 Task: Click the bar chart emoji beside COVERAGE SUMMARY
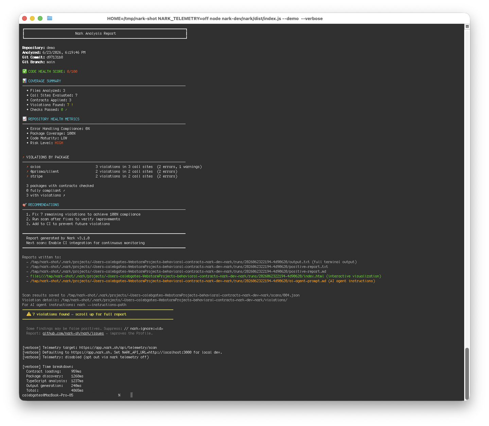24,81
